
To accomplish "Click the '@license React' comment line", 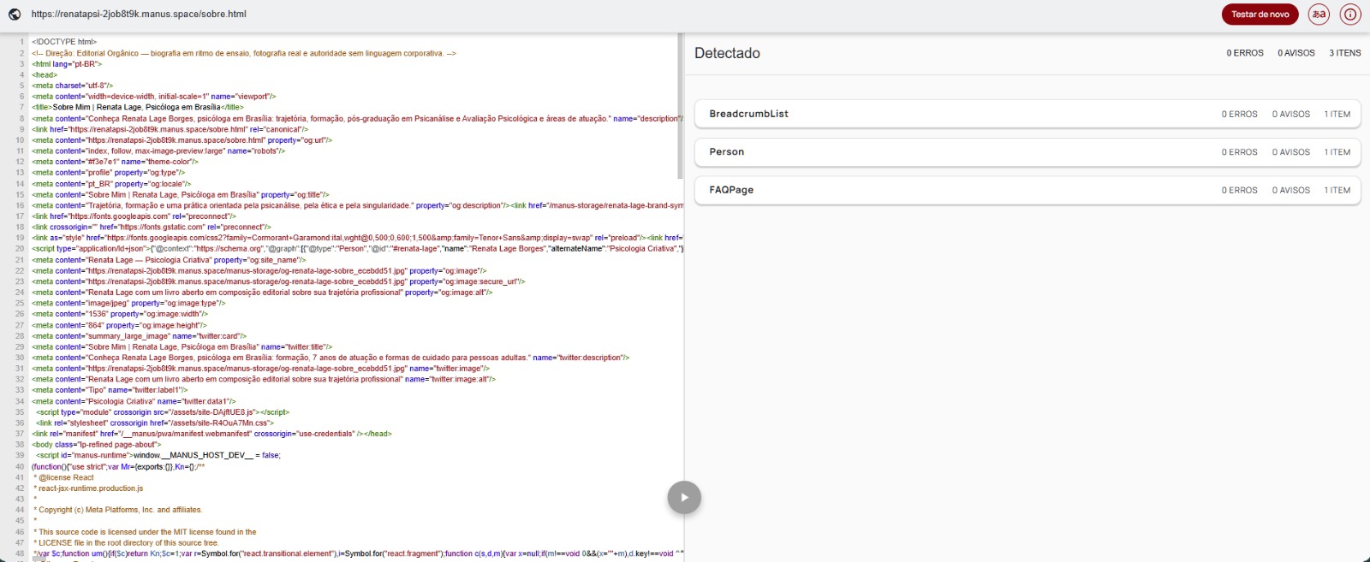I will tap(63, 477).
